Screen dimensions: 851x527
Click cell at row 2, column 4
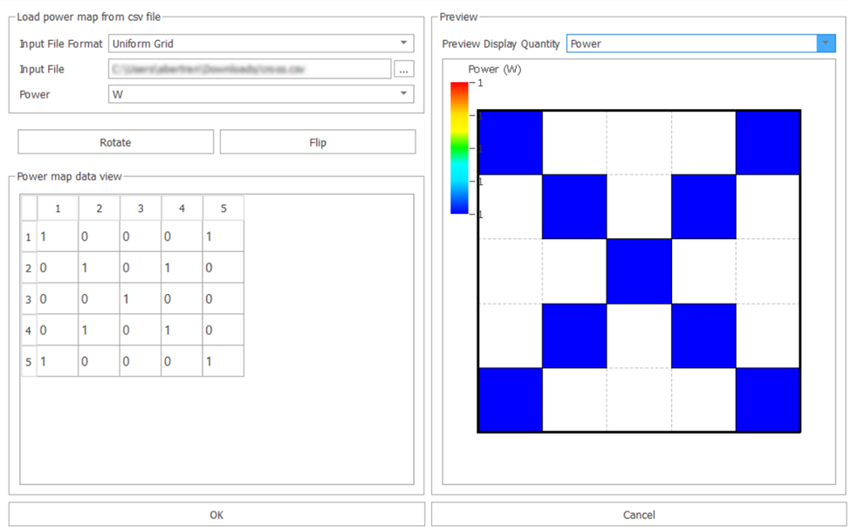[182, 268]
